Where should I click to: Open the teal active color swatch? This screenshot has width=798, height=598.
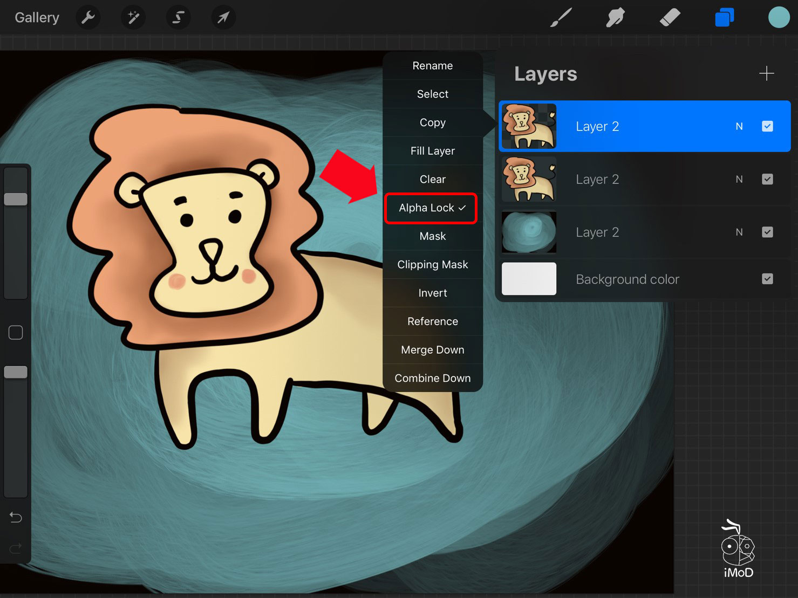click(x=779, y=18)
